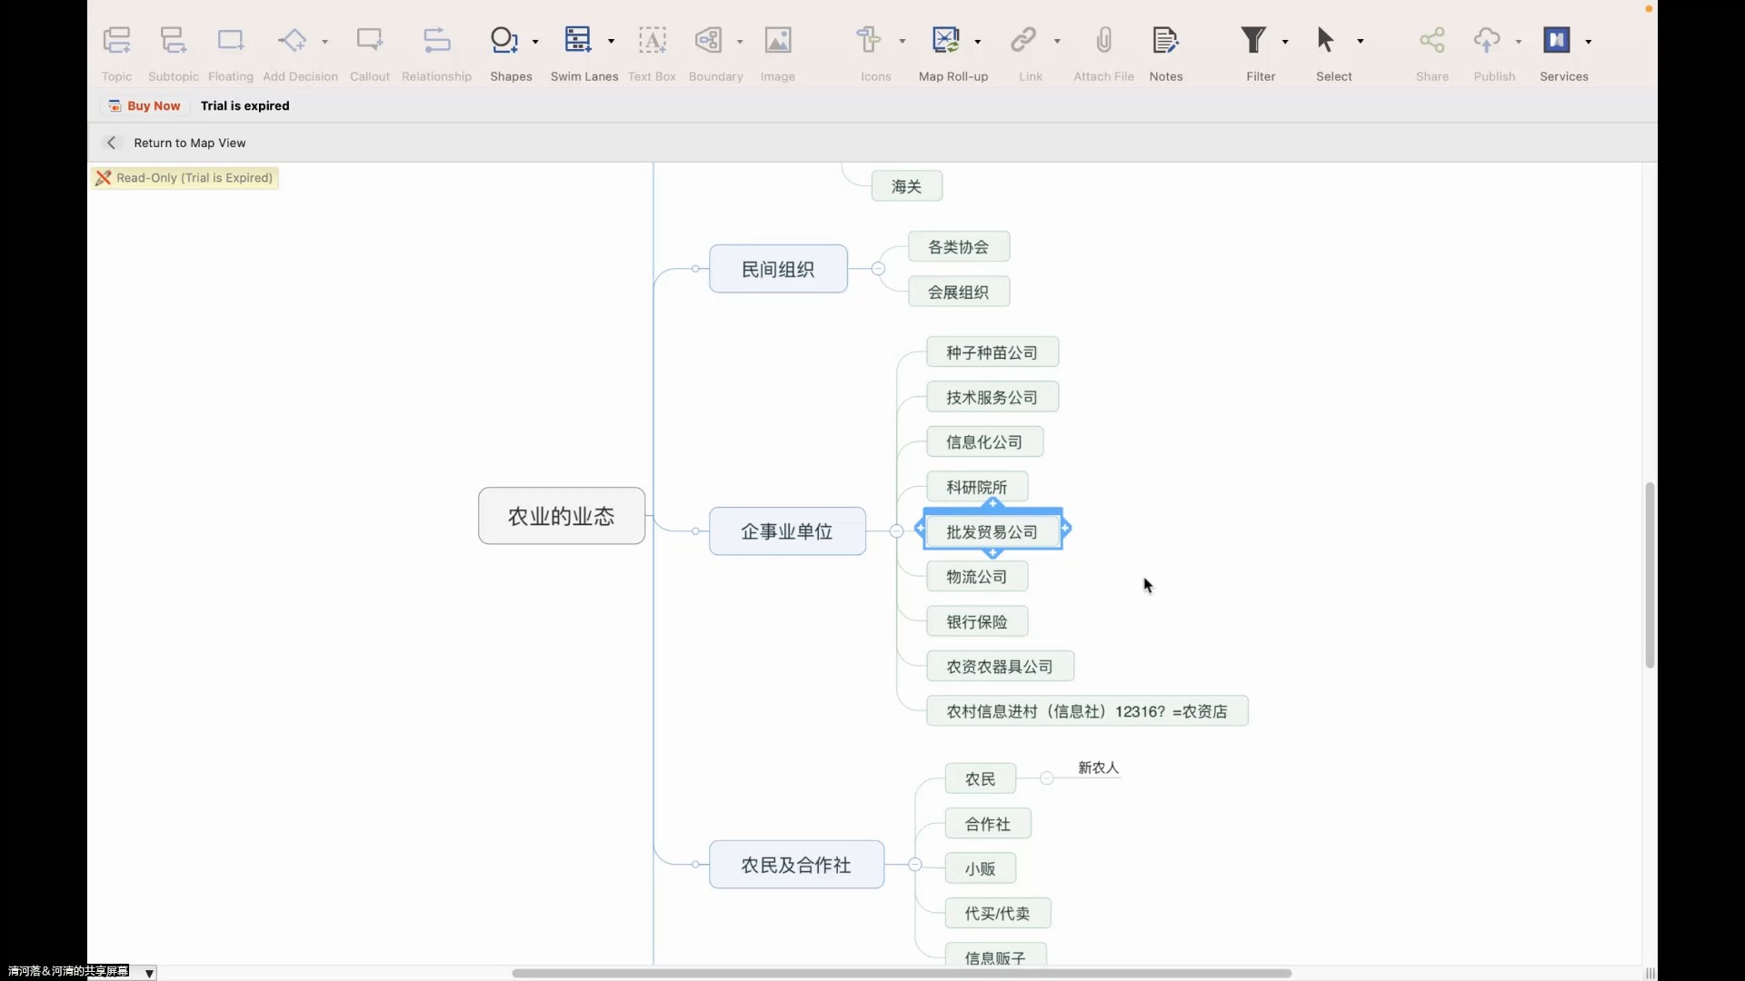
Task: Open the Icons dropdown arrow
Action: click(902, 42)
